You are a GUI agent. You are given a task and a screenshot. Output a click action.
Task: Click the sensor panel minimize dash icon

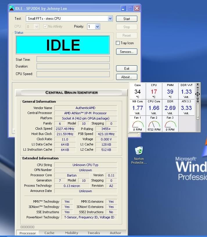coord(198,87)
